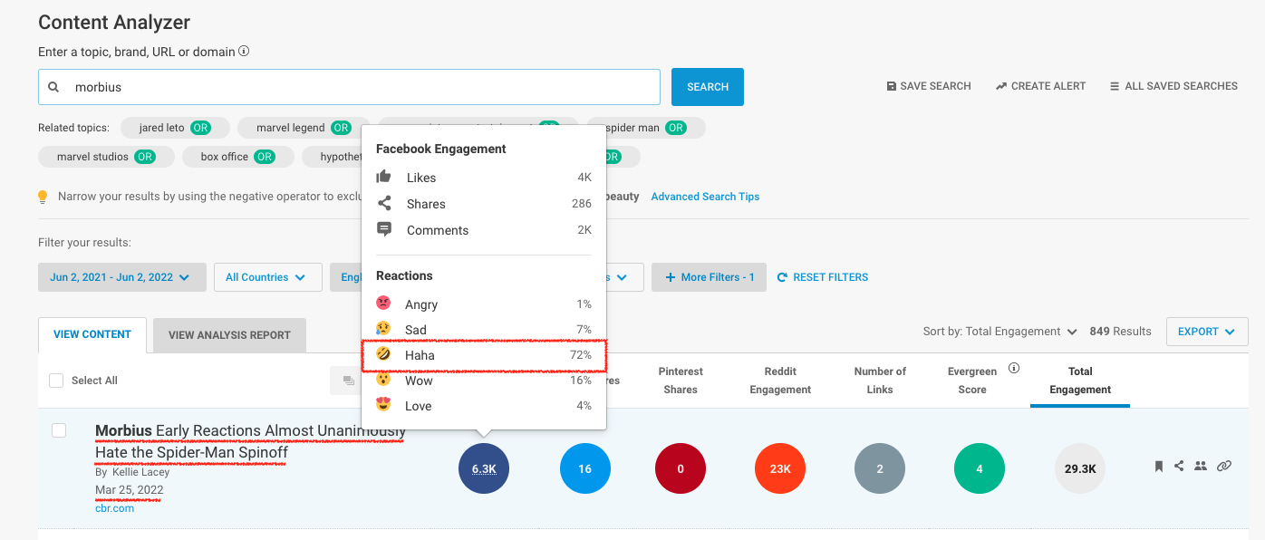Screen dimensions: 1265x540
Task: Click the cbr.com domain link
Action: click(x=114, y=508)
